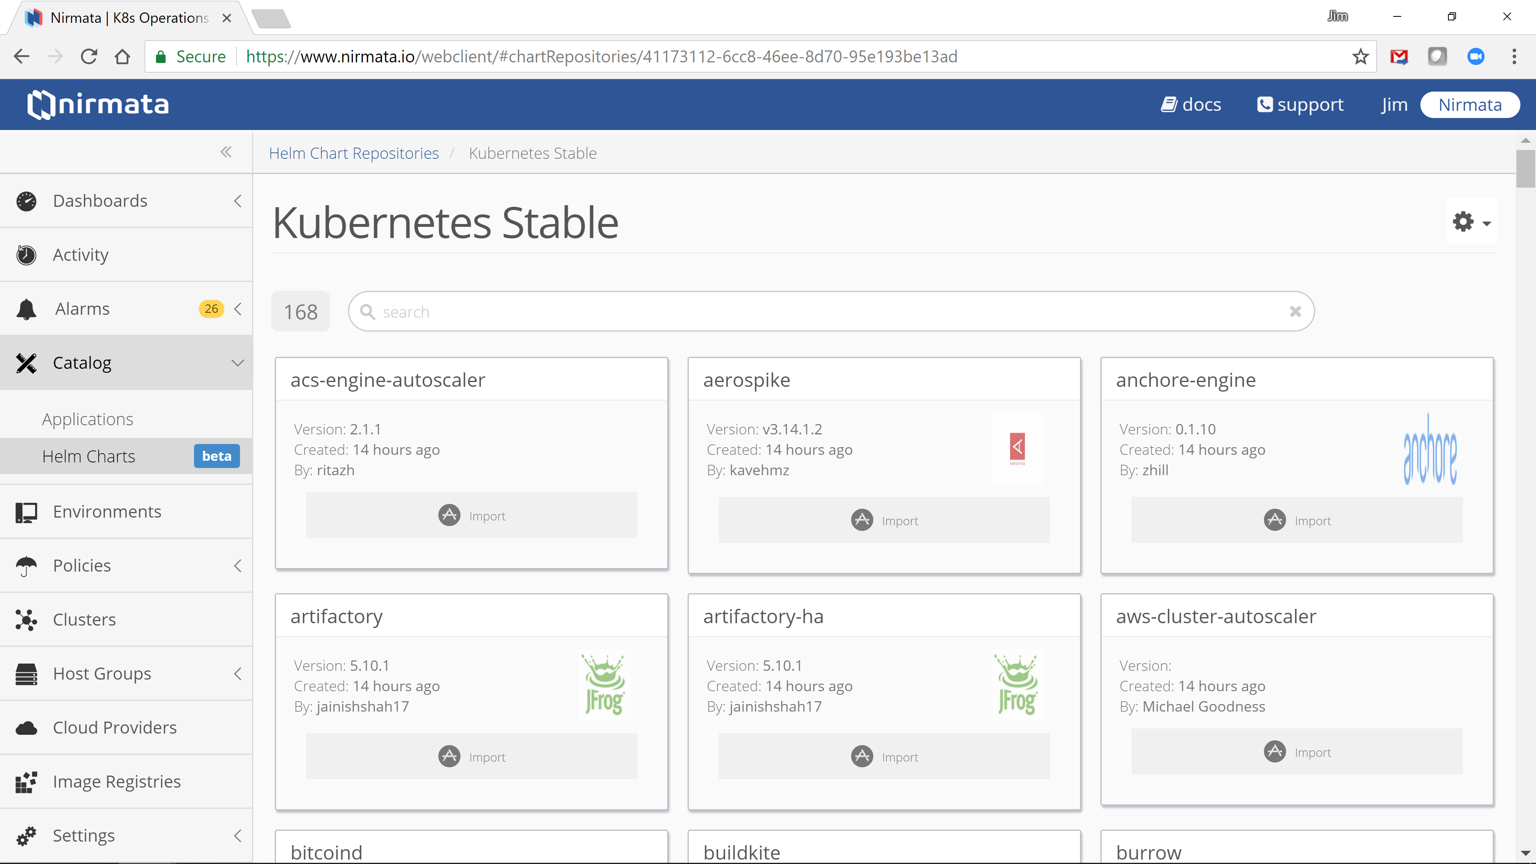Click the Activity clock icon
The image size is (1536, 864).
click(26, 255)
